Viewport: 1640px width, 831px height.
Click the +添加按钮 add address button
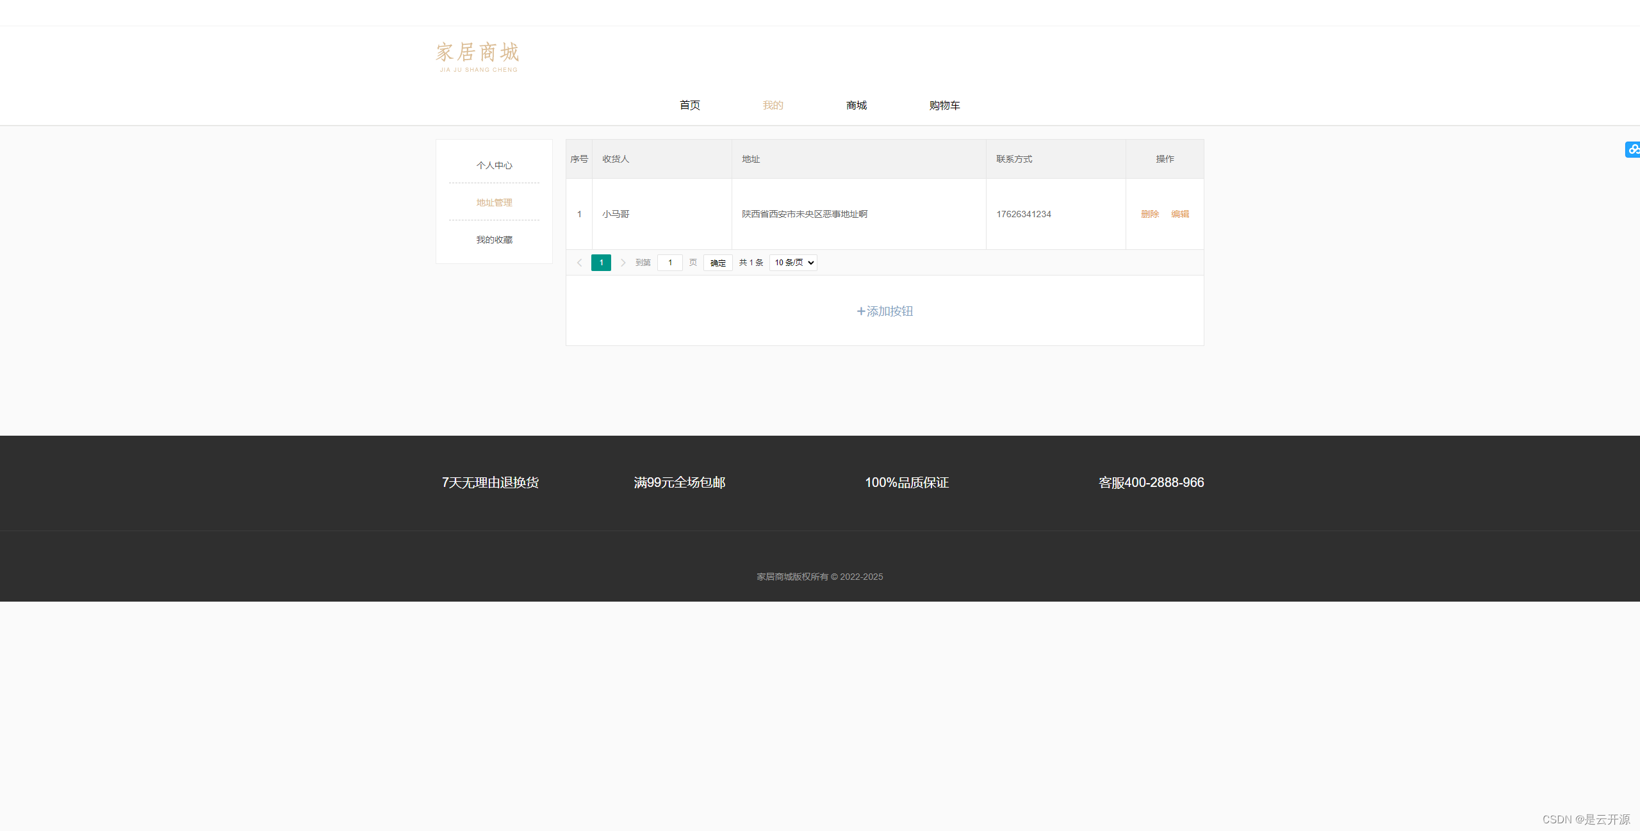point(885,311)
